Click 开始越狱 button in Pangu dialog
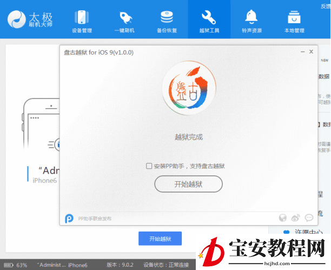The height and width of the screenshot is (270, 331). (x=189, y=184)
